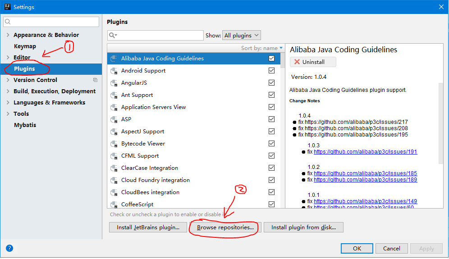449x259 pixels.
Task: Open p3c issue 149 link
Action: (x=366, y=201)
